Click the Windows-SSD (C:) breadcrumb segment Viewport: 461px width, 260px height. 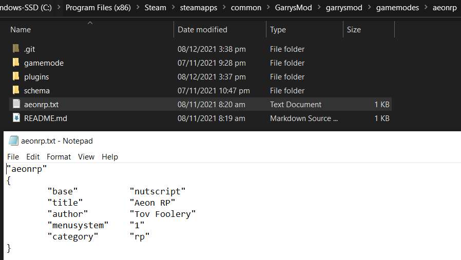[x=26, y=8]
